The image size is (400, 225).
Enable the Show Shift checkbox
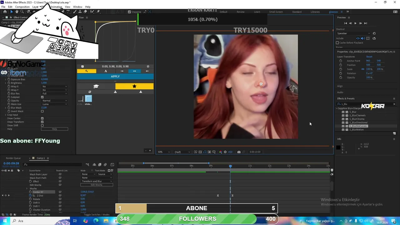(42, 125)
